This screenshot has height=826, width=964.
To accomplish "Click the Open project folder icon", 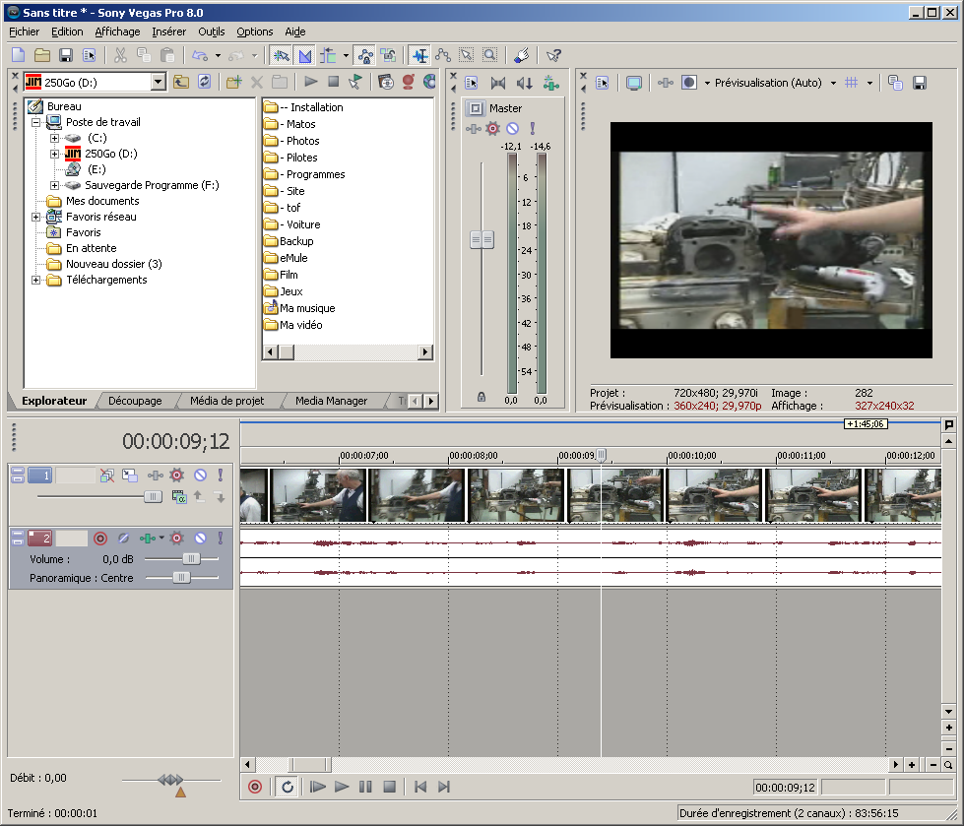I will click(41, 55).
